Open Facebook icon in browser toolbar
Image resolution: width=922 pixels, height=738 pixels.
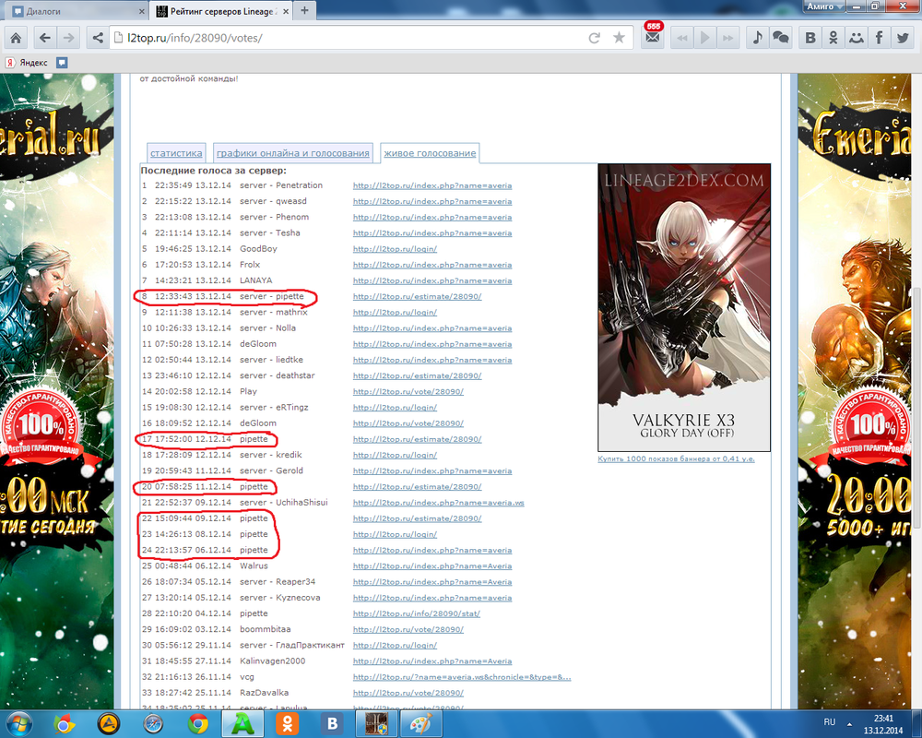(x=879, y=38)
